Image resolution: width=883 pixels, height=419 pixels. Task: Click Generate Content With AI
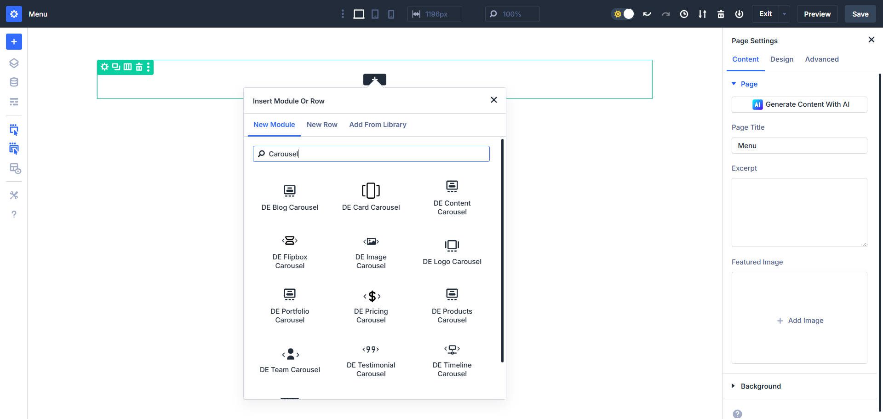[x=799, y=104]
